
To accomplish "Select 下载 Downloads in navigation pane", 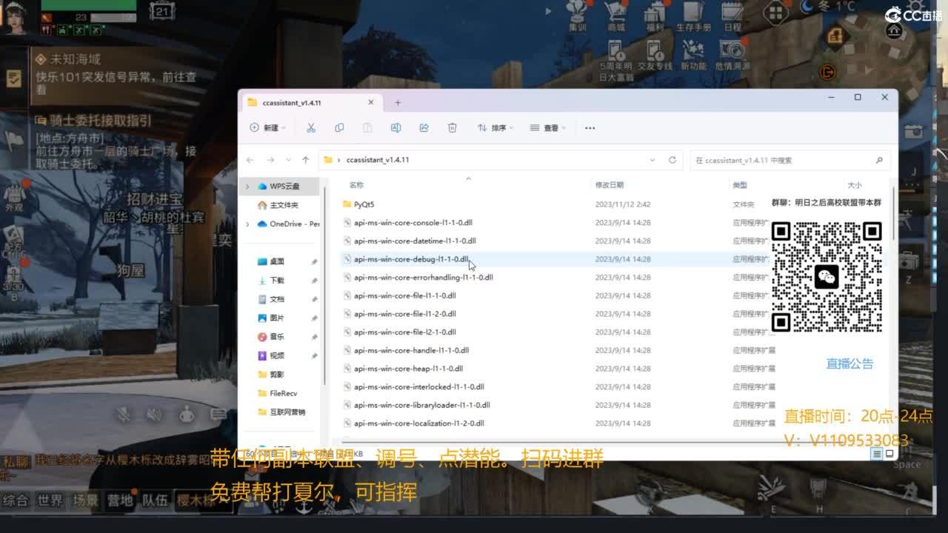I will pos(277,281).
